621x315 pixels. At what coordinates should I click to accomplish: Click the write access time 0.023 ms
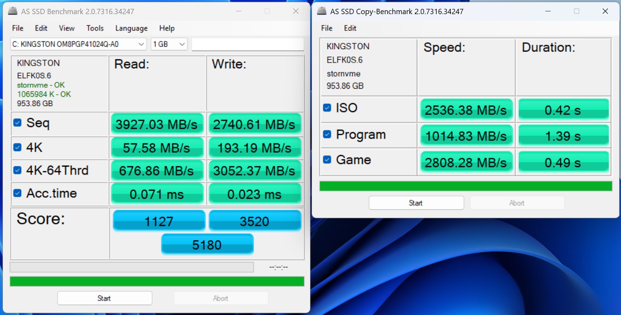tap(255, 194)
